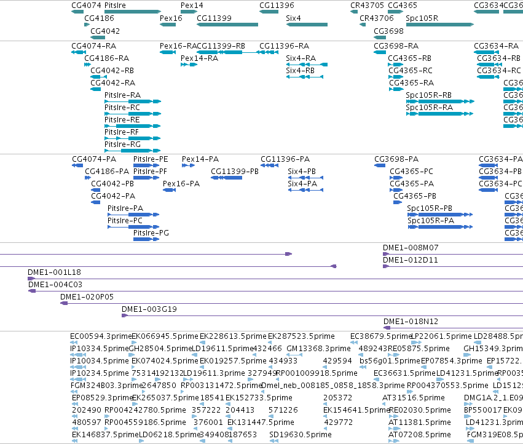The height and width of the screenshot is (444, 523).
Task: Select EST AT07208.5prime
Action: 420,435
